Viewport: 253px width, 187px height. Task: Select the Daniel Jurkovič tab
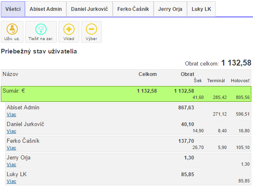tap(90, 9)
